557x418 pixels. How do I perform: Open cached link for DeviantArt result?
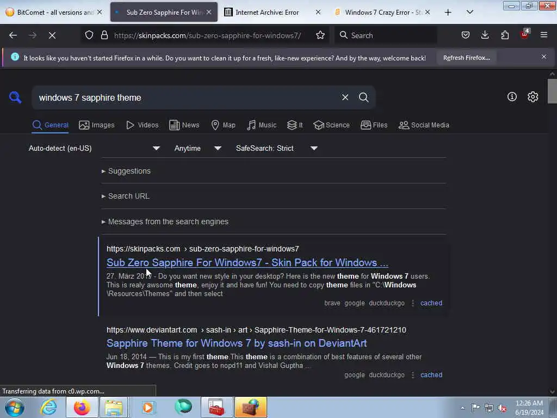pyautogui.click(x=431, y=375)
